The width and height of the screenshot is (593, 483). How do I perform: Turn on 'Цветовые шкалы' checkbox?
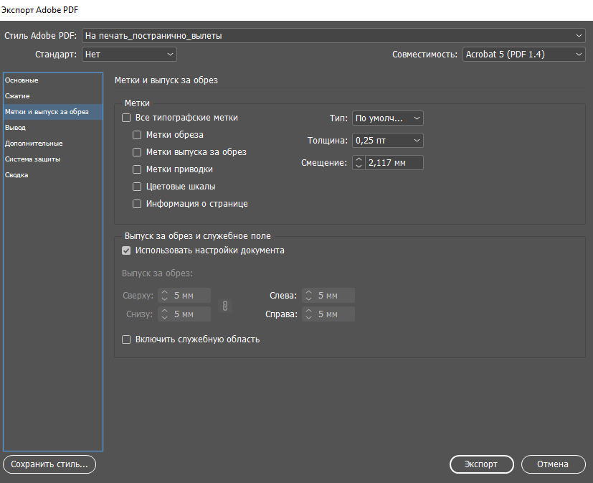[137, 187]
